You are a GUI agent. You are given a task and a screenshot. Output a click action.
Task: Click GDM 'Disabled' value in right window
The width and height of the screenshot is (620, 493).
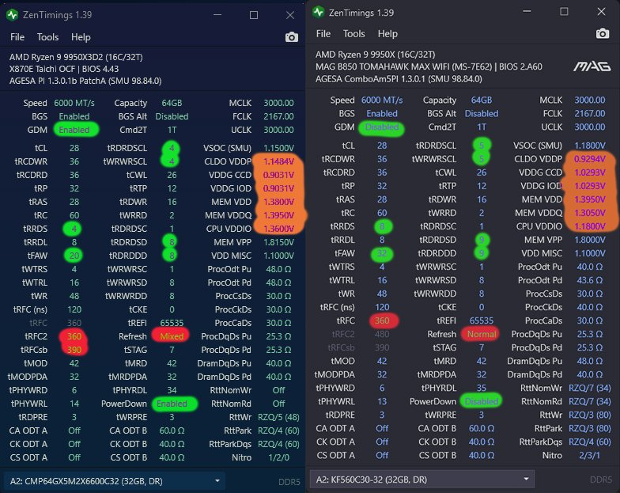pos(382,127)
